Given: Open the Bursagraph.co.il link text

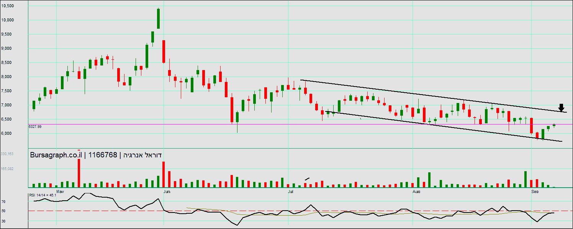Looking at the screenshot, I should (x=56, y=155).
